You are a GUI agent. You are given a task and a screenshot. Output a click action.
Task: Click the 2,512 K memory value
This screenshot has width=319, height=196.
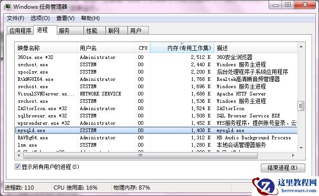[x=200, y=57]
